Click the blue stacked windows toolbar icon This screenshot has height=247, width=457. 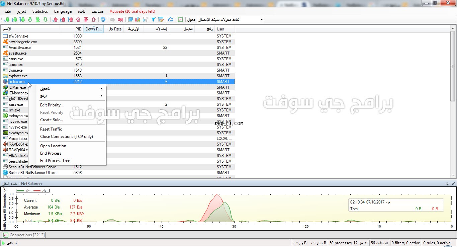click(x=130, y=20)
